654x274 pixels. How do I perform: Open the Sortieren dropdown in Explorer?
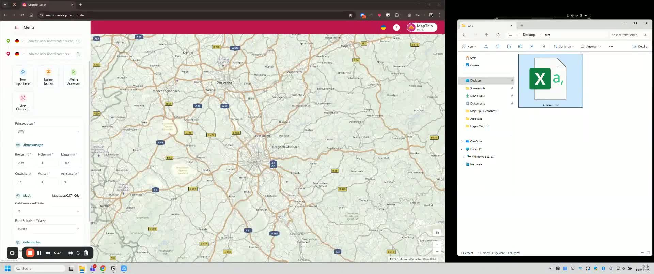[564, 46]
